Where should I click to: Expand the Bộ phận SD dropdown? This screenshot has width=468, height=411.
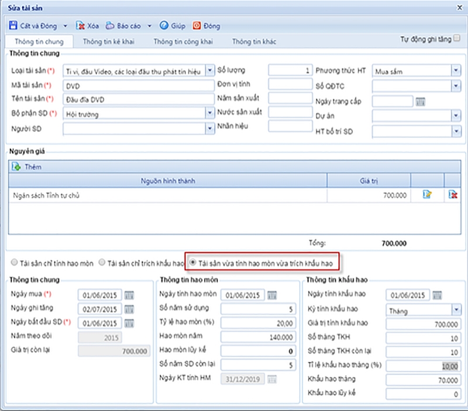pos(210,113)
